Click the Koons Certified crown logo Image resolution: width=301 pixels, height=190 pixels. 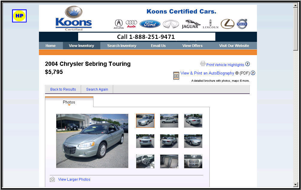pos(74,19)
